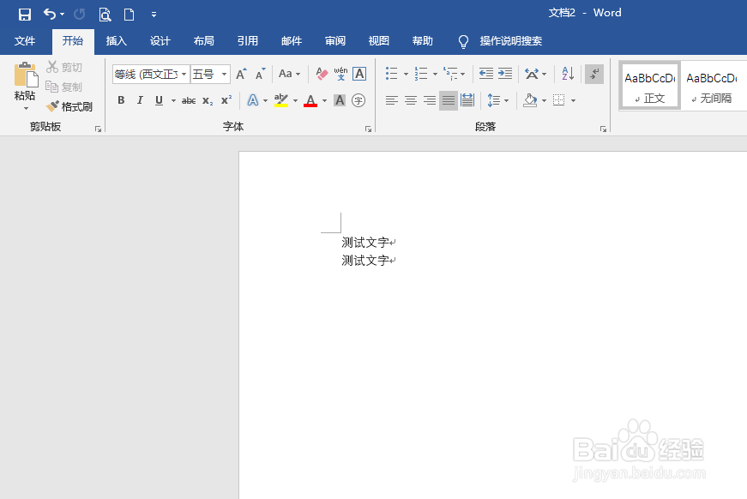Toggle bold formatting
This screenshot has width=747, height=499.
pyautogui.click(x=121, y=100)
